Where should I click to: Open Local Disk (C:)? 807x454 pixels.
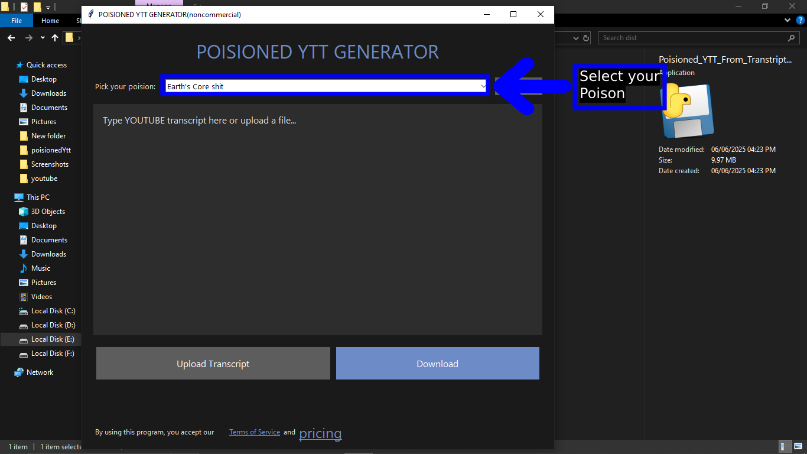click(x=53, y=311)
